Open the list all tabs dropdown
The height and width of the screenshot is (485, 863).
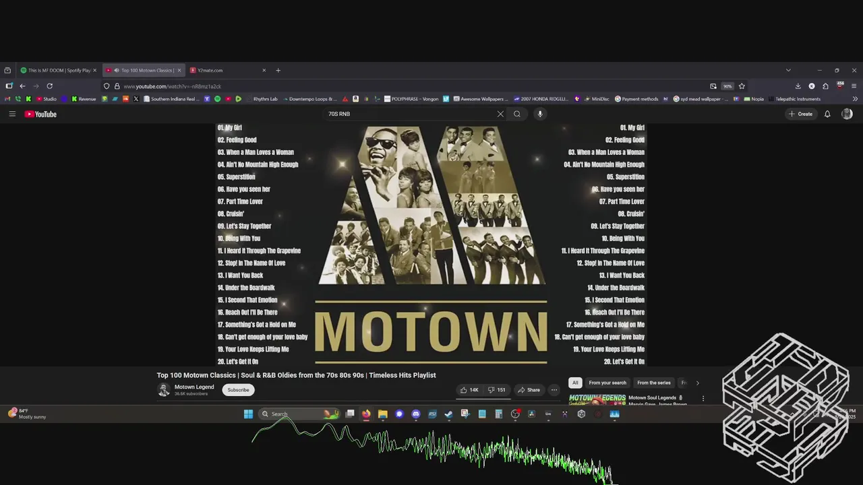click(788, 70)
